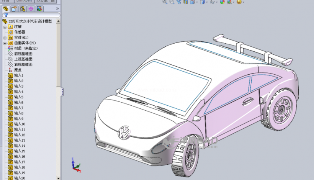Select the root part 3D打印大众小汽车设计模型

coord(30,21)
